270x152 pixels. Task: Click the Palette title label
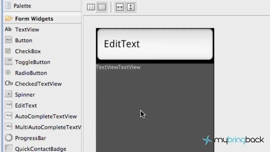point(22,6)
